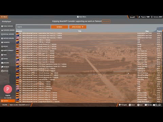Expand the Open Filters dropdown
163x122 pixels.
tap(78, 27)
